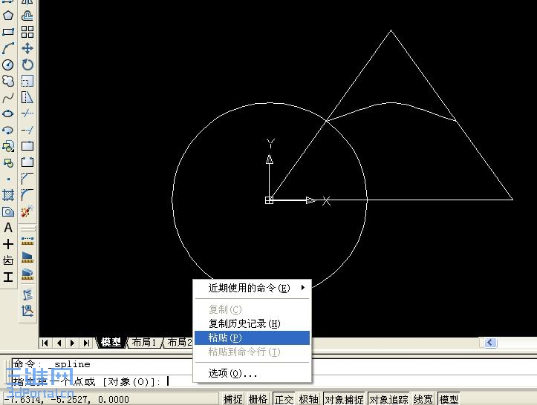Toggle 正交 ortho mode

point(284,399)
